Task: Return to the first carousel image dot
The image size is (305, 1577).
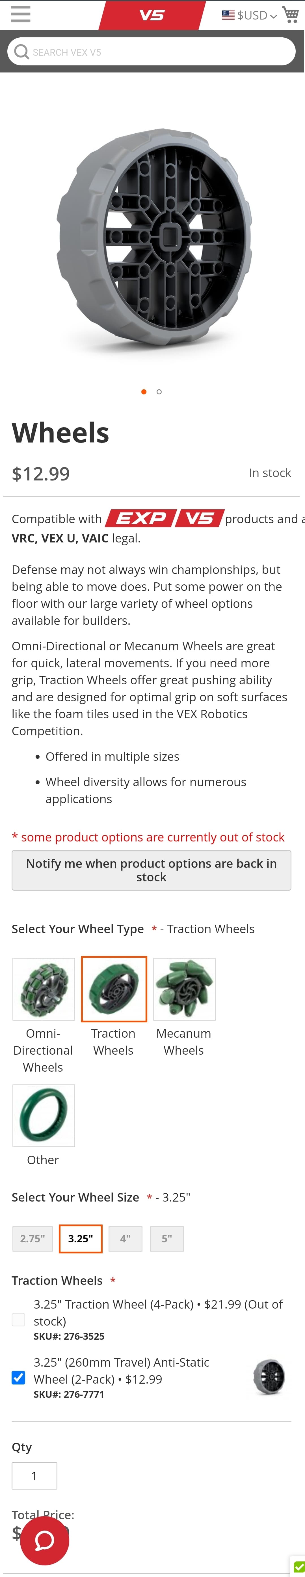Action: pyautogui.click(x=144, y=392)
